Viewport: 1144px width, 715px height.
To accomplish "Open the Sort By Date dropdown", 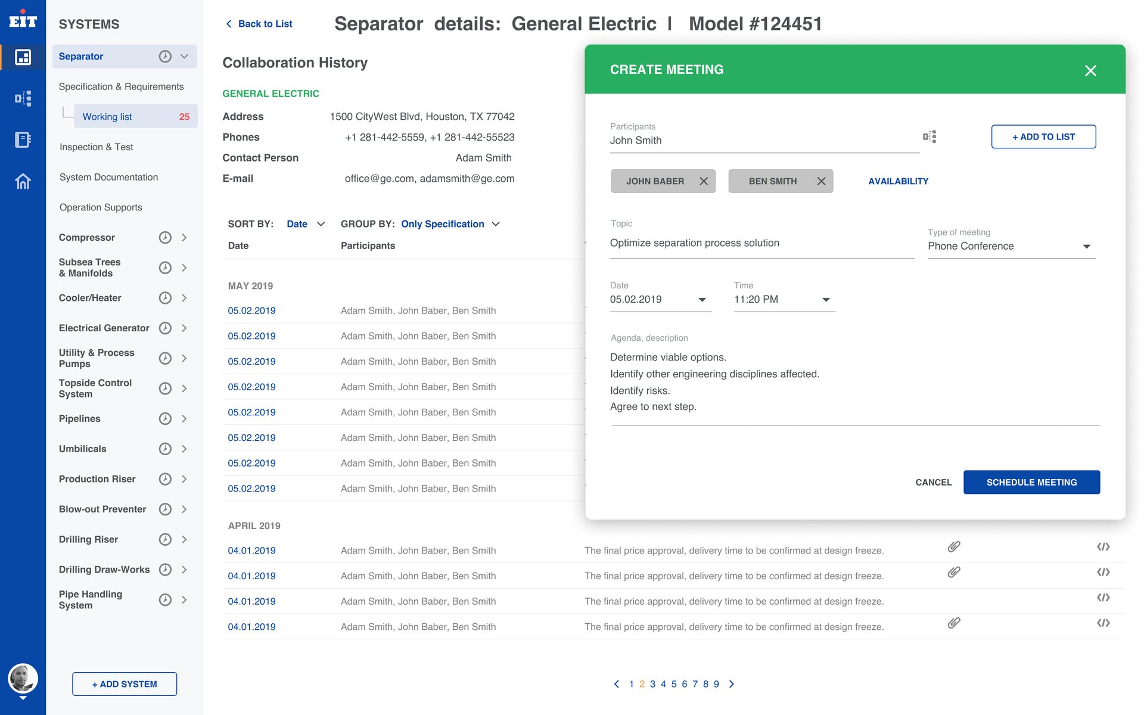I will pos(306,224).
